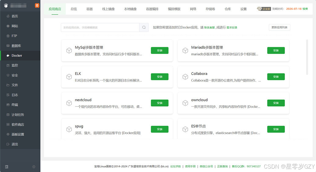Click the monitor icon beside 监控
The image size is (316, 172).
(8, 65)
